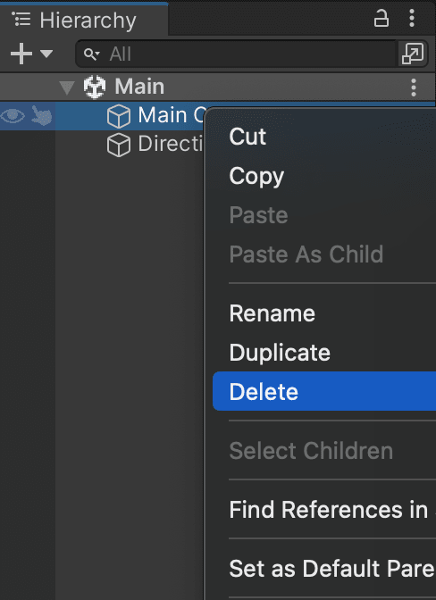436x600 pixels.
Task: Select the Directional Light cube icon
Action: point(119,145)
